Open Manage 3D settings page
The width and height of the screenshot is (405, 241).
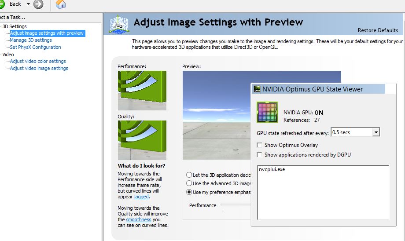pyautogui.click(x=31, y=40)
